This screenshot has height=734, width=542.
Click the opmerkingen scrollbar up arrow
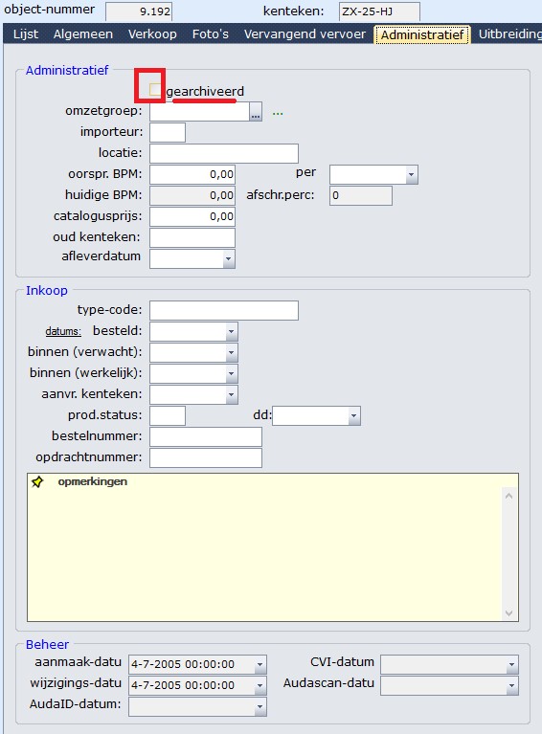pos(509,496)
